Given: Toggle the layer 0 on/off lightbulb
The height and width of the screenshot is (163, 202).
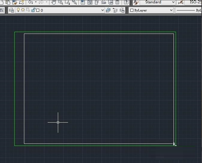Looking at the screenshot, I should pyautogui.click(x=18, y=10).
